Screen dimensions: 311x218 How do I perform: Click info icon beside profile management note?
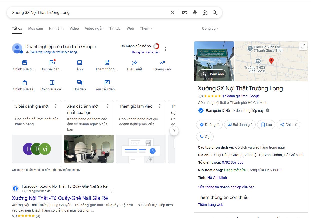click(x=268, y=110)
